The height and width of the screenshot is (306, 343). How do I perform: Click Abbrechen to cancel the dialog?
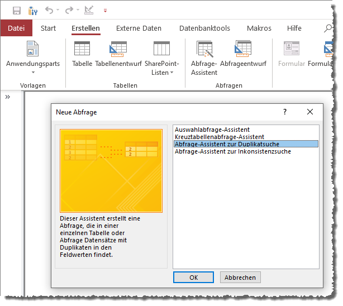click(x=240, y=278)
